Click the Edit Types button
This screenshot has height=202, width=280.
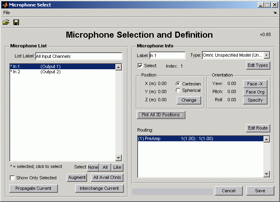pyautogui.click(x=258, y=65)
